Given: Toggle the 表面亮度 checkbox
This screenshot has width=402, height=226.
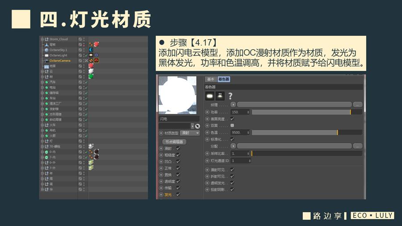Looking at the screenshot, I should [x=232, y=119].
